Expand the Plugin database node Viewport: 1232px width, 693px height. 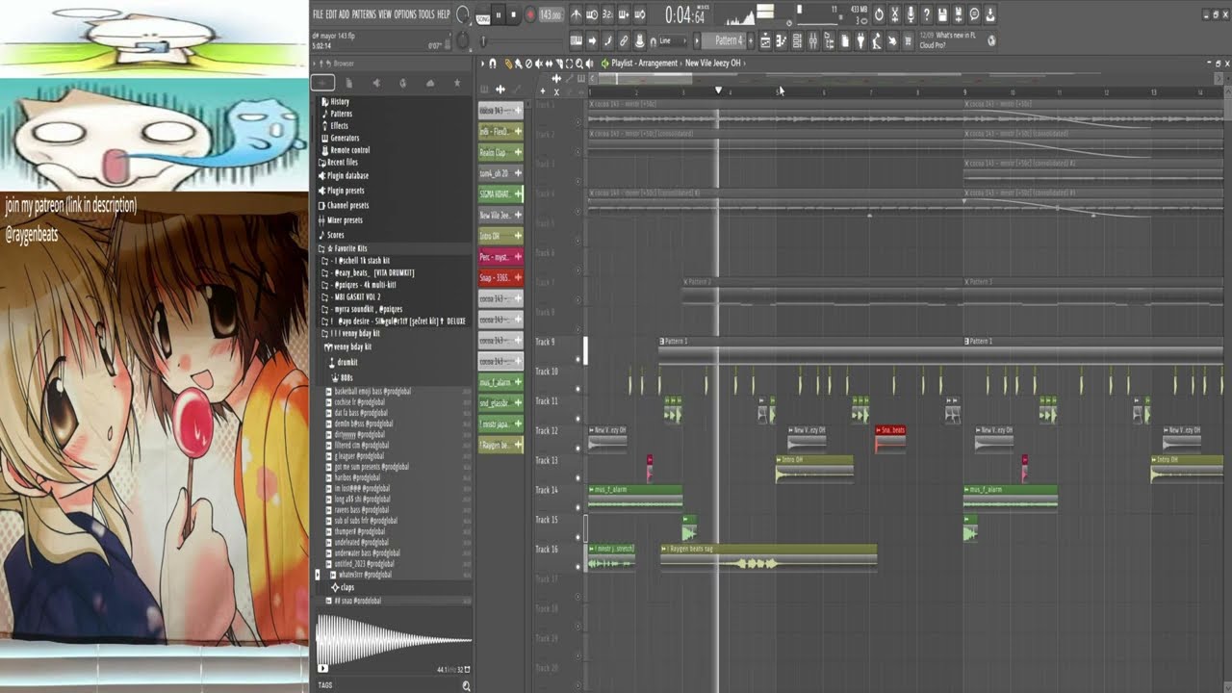coord(344,176)
